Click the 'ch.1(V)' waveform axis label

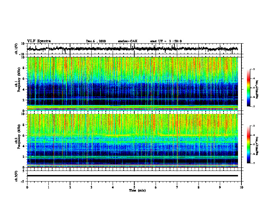pos(16,49)
